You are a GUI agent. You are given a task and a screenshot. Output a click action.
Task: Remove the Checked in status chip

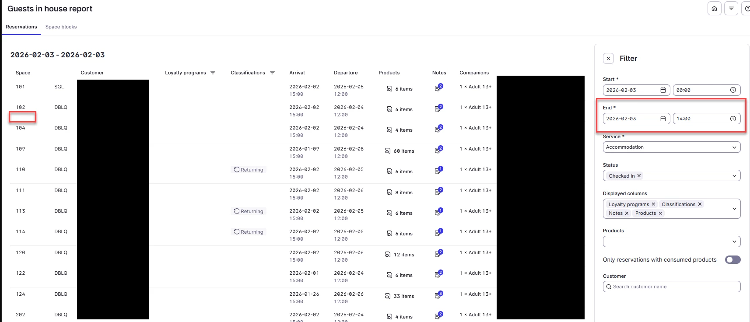click(x=639, y=176)
